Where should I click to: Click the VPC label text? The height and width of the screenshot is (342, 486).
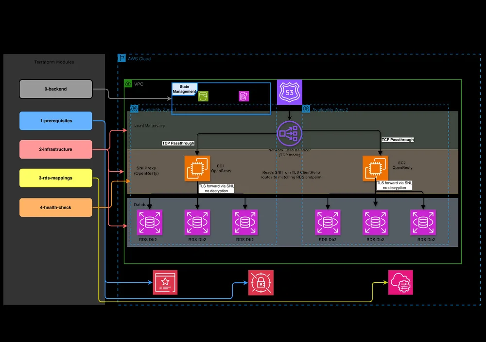[139, 84]
